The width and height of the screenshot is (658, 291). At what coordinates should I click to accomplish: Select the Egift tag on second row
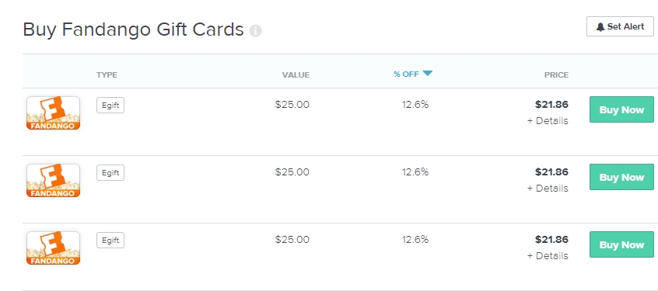pyautogui.click(x=110, y=172)
